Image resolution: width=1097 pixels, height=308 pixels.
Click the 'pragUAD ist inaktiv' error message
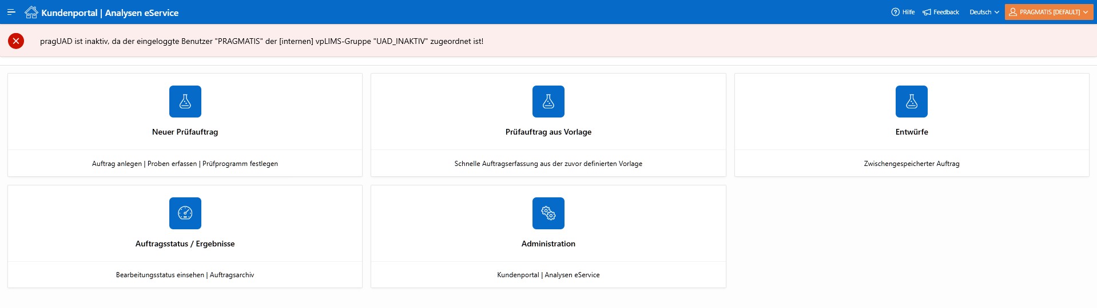262,41
